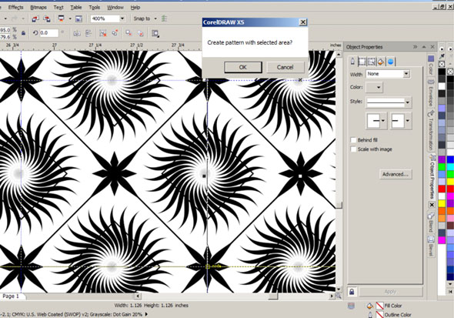Click the eyedropper icon above the palette

(442, 56)
